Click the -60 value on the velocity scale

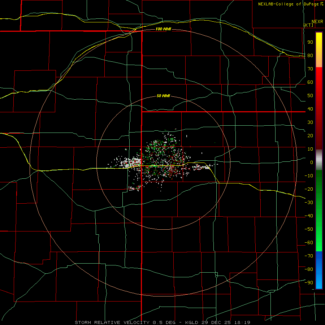(x=309, y=243)
